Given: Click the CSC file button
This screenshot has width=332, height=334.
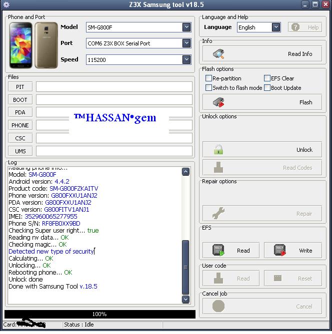Looking at the screenshot, I should 20,138.
